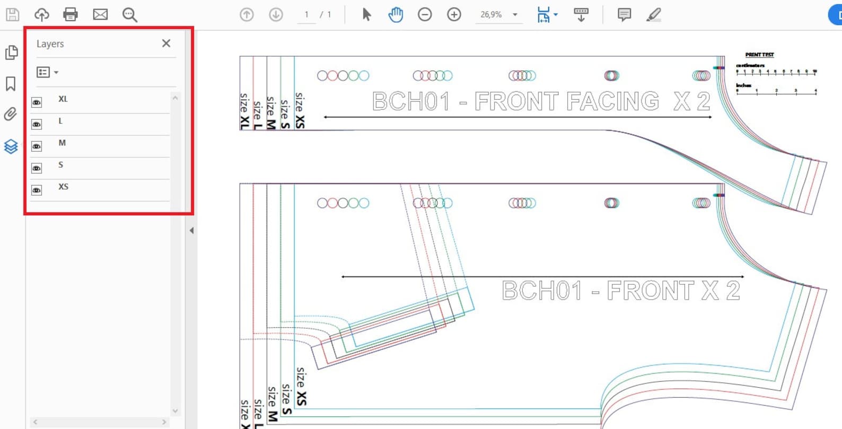Open zoom level dropdown arrow
The height and width of the screenshot is (429, 842).
point(515,15)
